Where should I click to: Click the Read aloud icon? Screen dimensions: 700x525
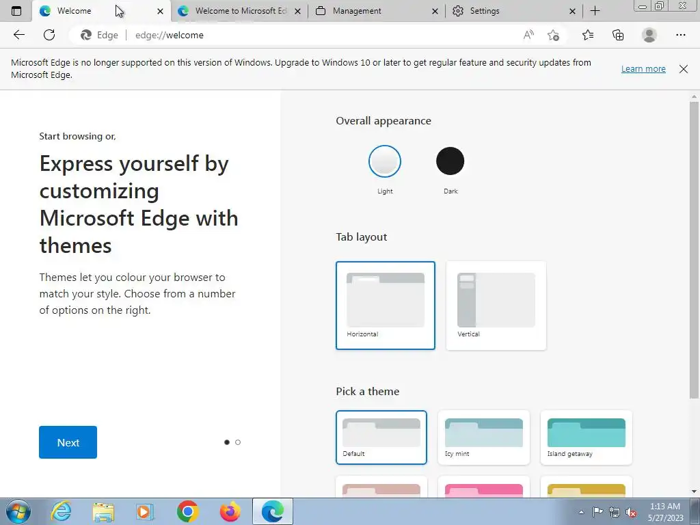coord(528,35)
